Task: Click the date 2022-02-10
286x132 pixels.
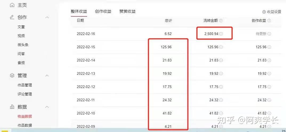Action: pyautogui.click(x=86, y=113)
